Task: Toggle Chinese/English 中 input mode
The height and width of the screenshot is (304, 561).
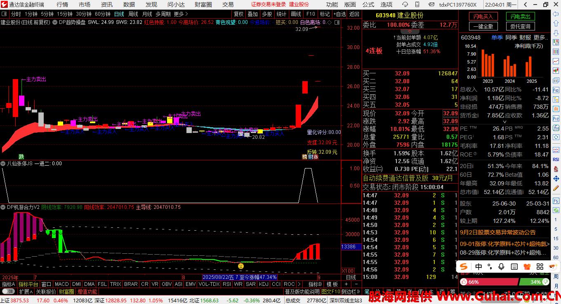Action: [478, 266]
